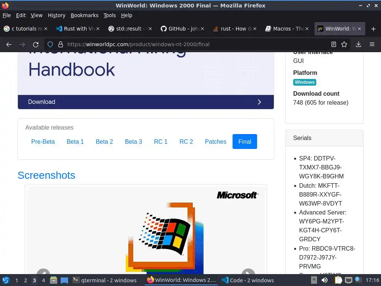Image resolution: width=381 pixels, height=286 pixels.
Task: Click the site security padlock icon
Action: [x=61, y=45]
